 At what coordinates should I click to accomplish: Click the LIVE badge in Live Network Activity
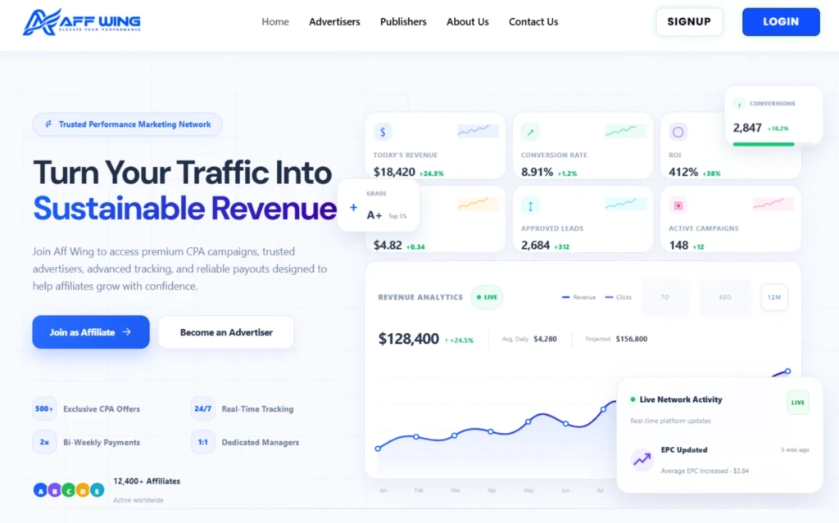(x=798, y=403)
